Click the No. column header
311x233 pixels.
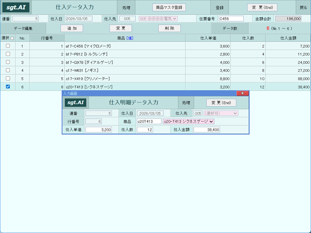click(22, 38)
